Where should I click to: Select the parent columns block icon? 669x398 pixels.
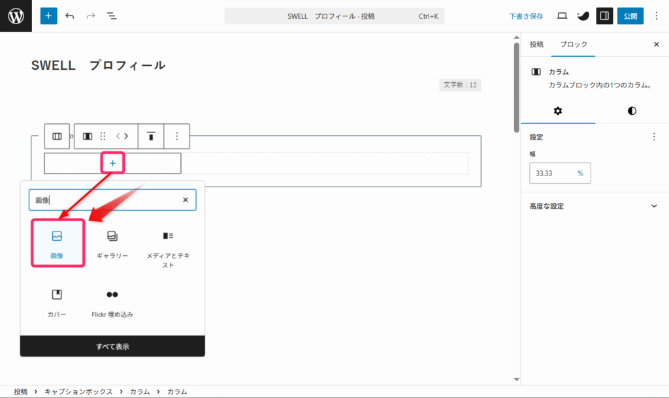(x=57, y=136)
